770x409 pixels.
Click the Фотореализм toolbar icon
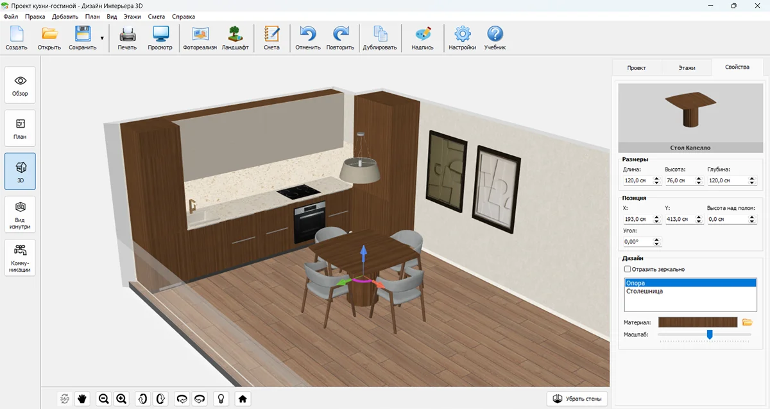[x=200, y=38]
